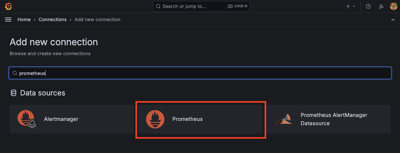Collapse the top bar with chevron

(x=393, y=20)
